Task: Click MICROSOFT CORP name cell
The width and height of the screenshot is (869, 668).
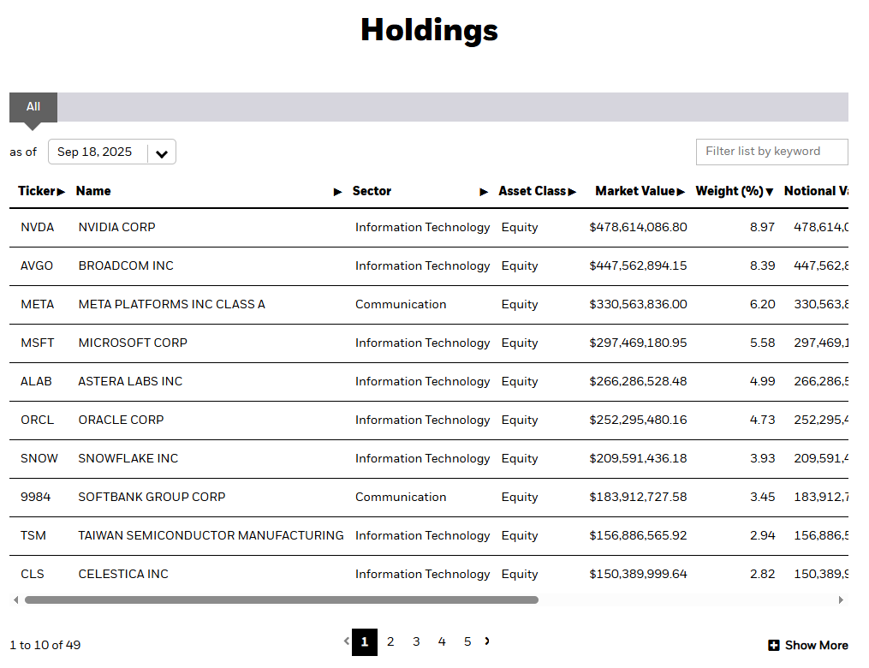Action: click(133, 343)
